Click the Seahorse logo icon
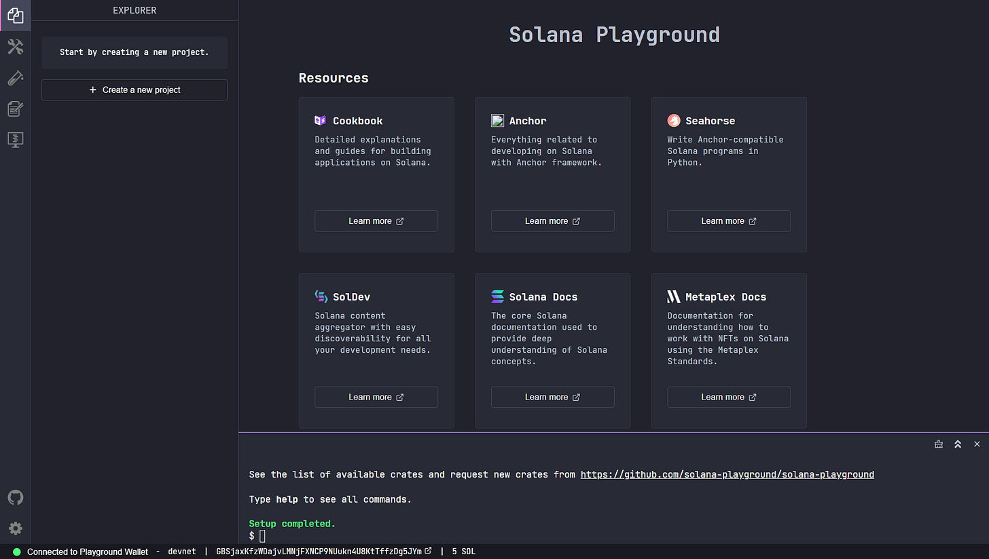This screenshot has height=559, width=989. [674, 121]
